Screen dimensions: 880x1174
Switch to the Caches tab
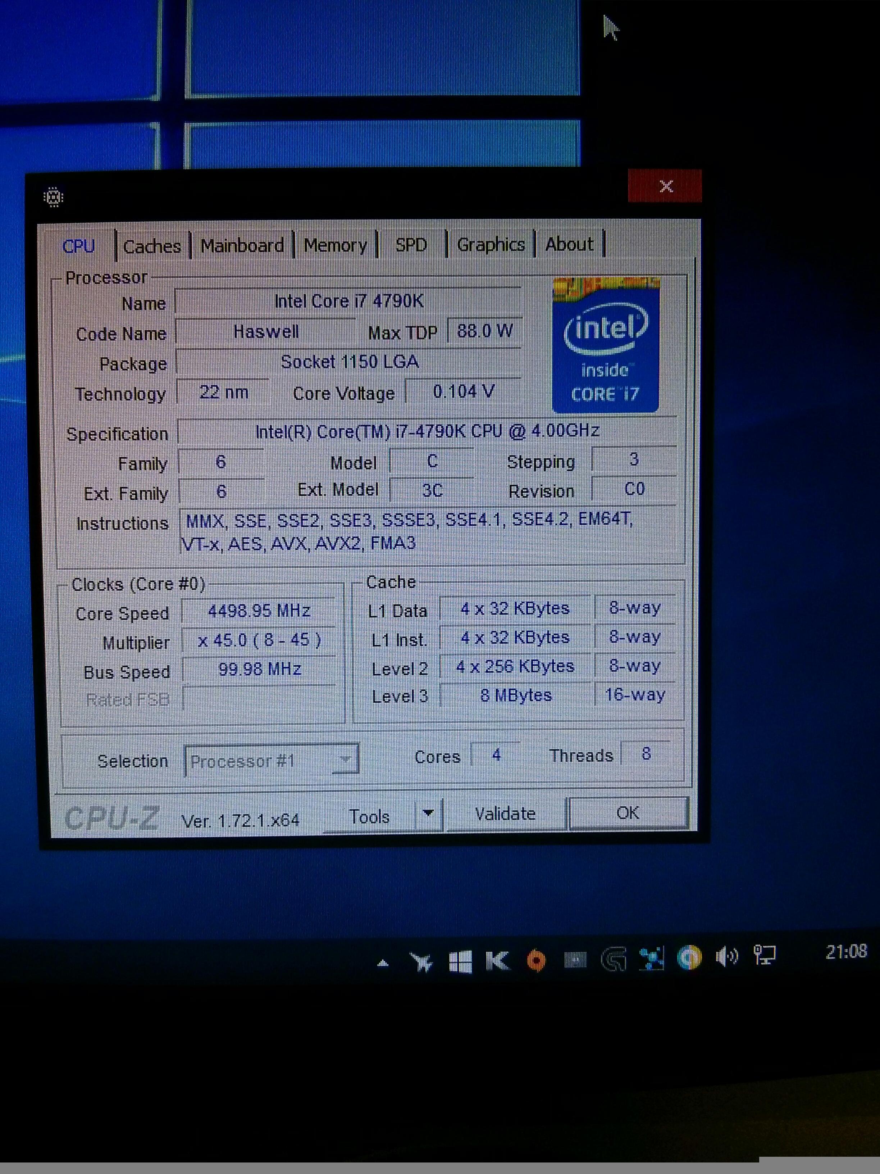pos(152,247)
